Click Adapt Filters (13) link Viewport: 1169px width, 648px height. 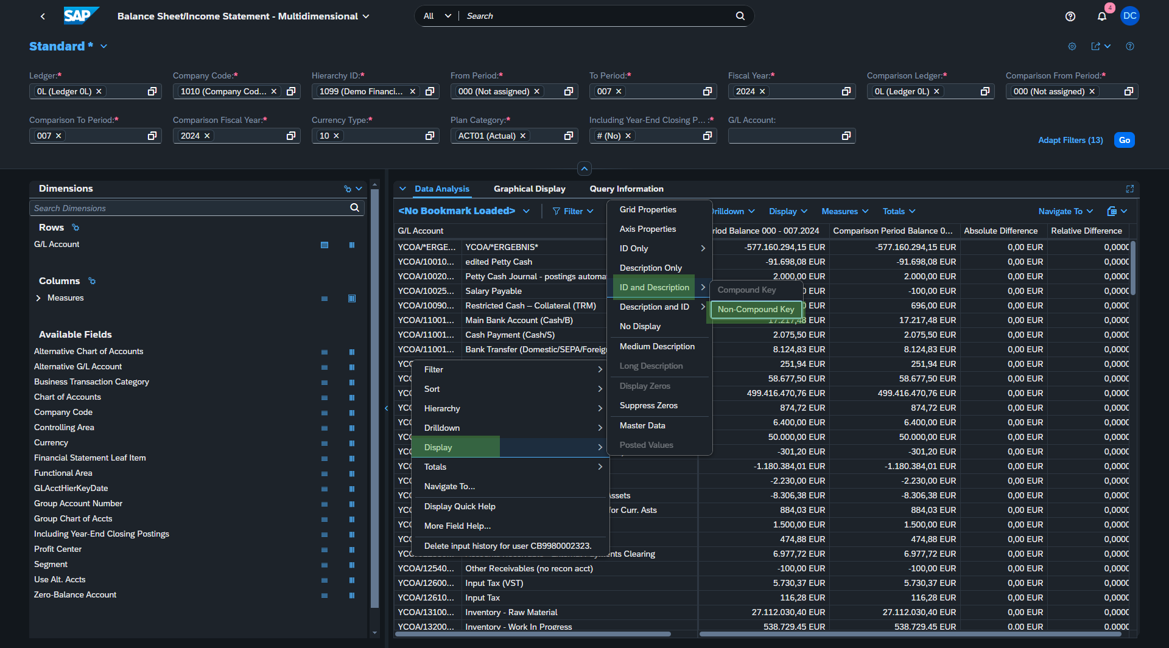pyautogui.click(x=1070, y=140)
